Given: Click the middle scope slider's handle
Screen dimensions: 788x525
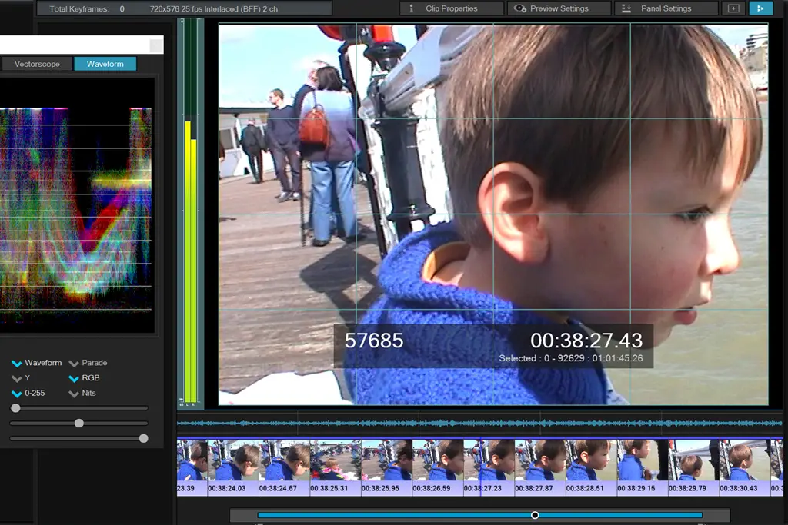Looking at the screenshot, I should [x=79, y=423].
